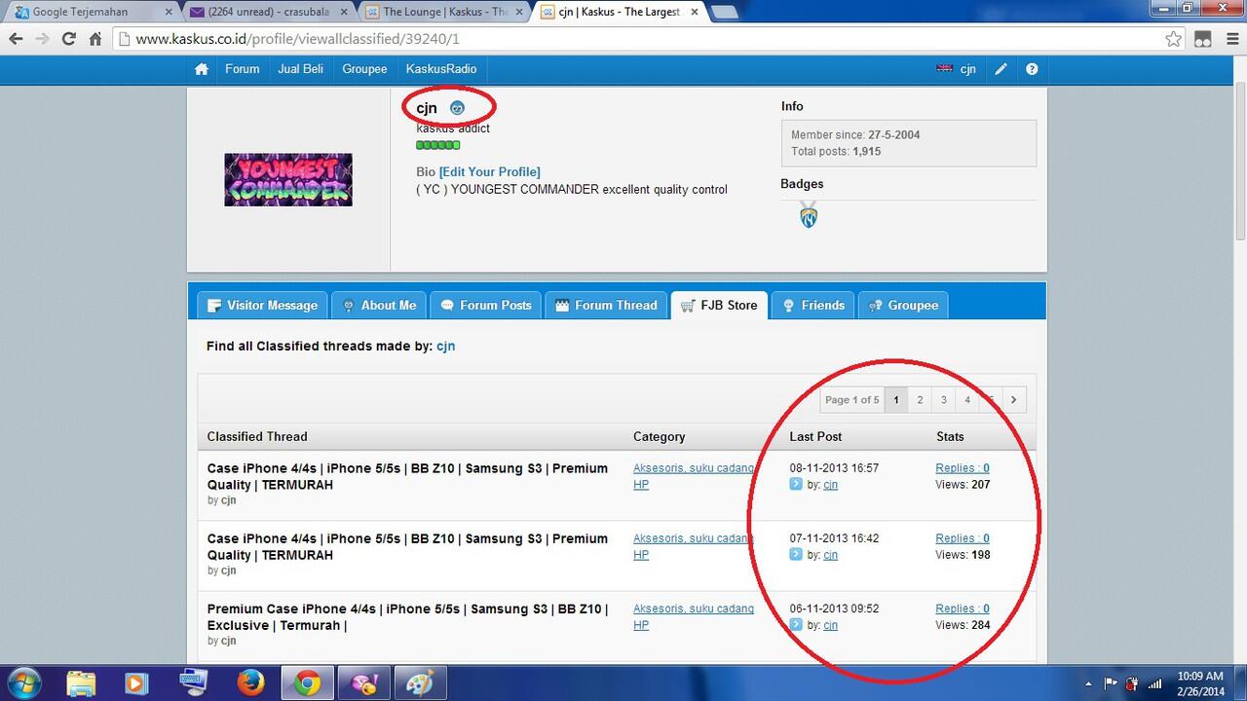Open a new browser tab
1247x701 pixels.
[723, 13]
